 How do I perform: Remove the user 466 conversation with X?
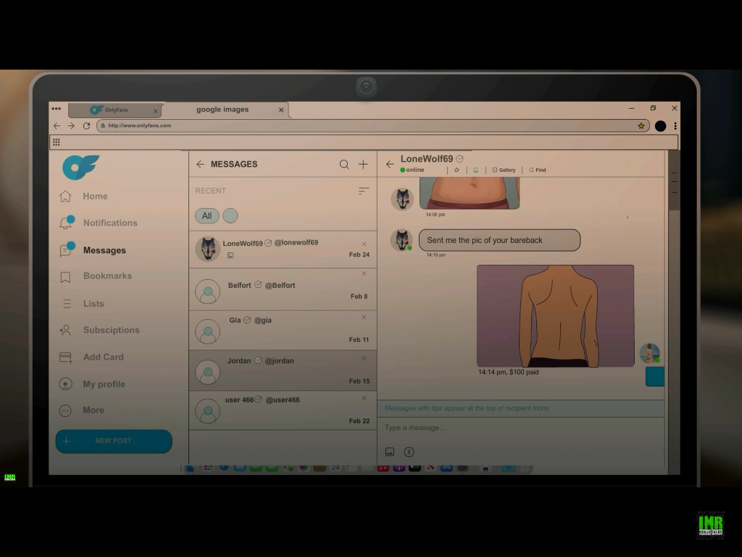click(364, 398)
